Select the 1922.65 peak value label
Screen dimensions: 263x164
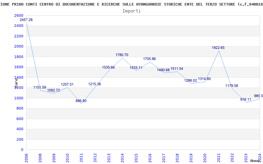[x=218, y=48]
